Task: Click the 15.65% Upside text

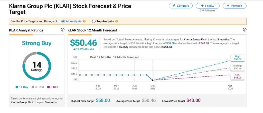Action: [83, 49]
